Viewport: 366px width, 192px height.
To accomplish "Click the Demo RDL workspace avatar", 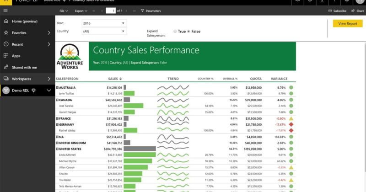I will (x=6, y=90).
